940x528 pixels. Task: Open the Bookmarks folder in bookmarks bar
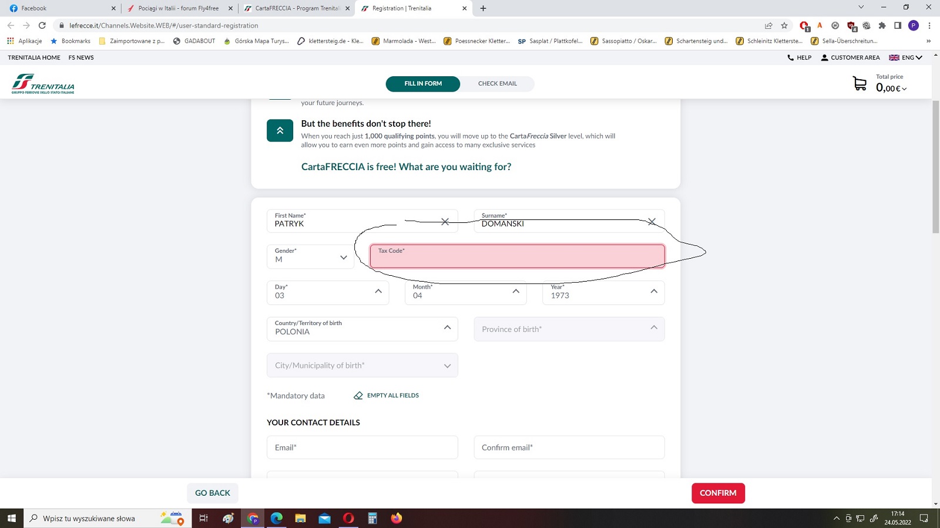point(70,41)
